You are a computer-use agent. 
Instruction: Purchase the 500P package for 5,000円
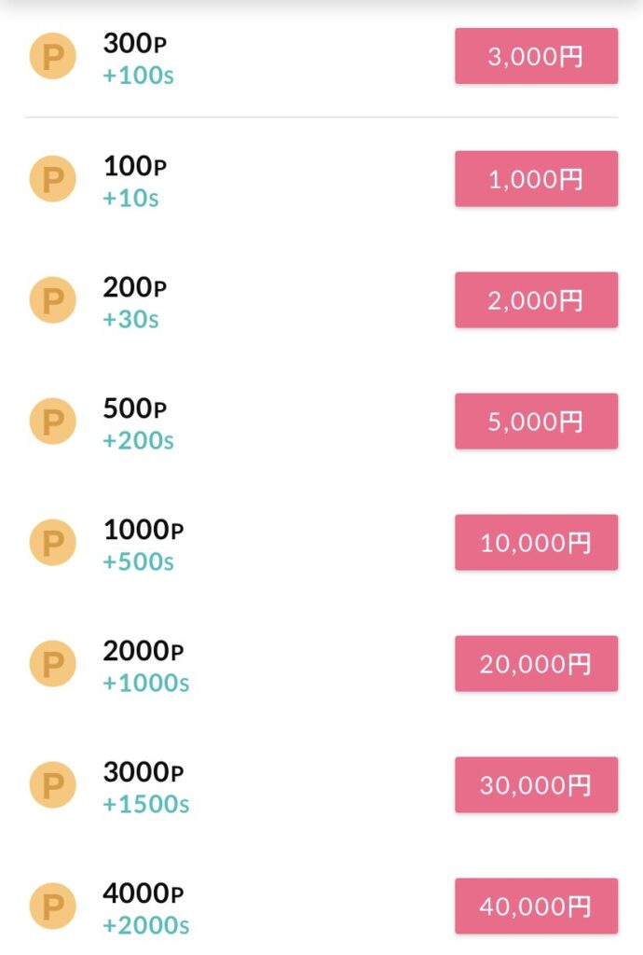click(536, 421)
